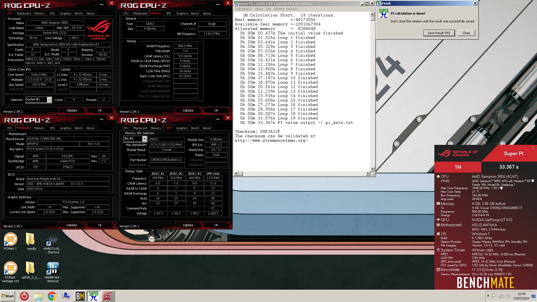Open the Slot #2 memory slot dropdown

[144, 139]
